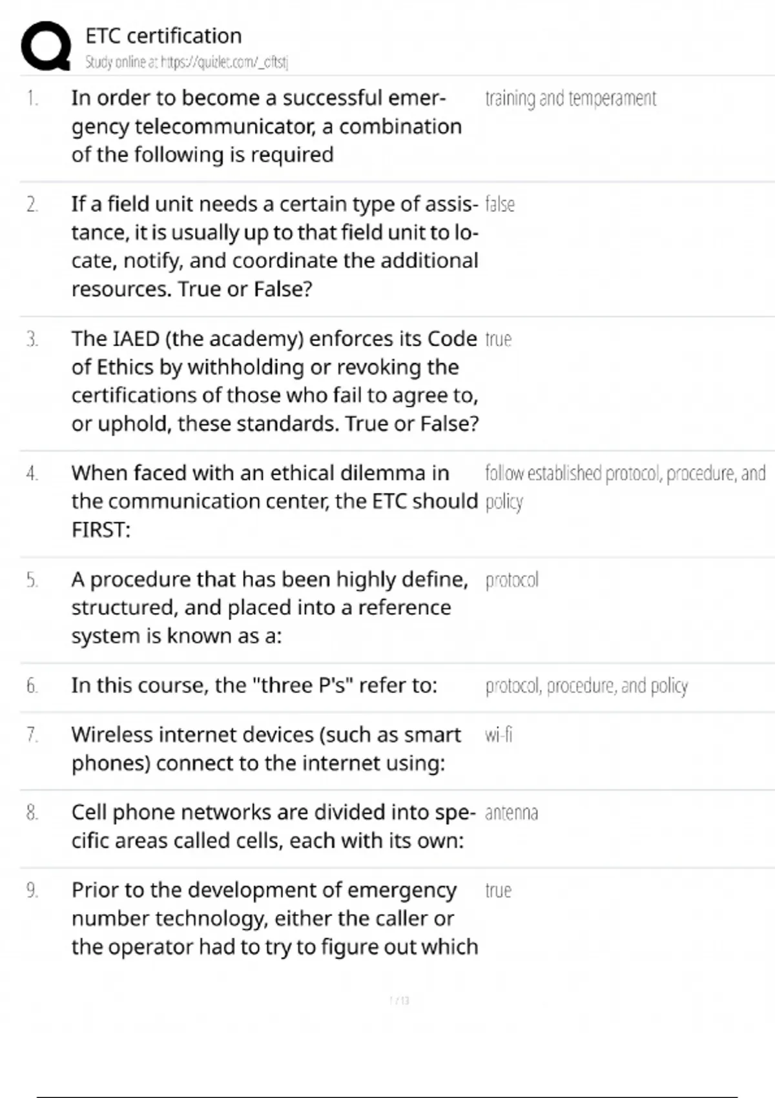Click the page number indicator at bottom
775x1098 pixels.
point(400,1000)
